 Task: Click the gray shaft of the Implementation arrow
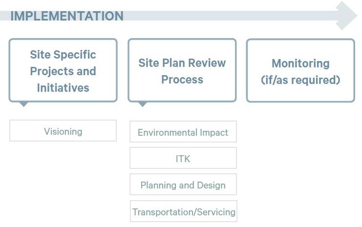pyautogui.click(x=230, y=16)
